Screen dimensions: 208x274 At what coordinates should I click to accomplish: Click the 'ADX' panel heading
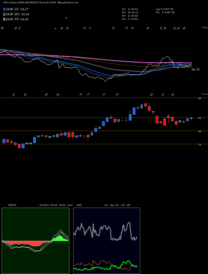(x=79, y=205)
